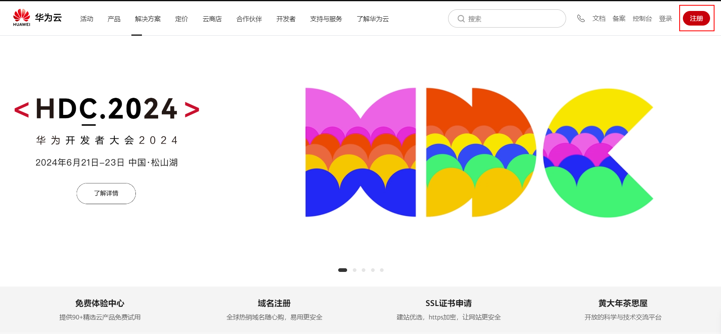
Task: Open the 活动 menu
Action: (x=87, y=19)
